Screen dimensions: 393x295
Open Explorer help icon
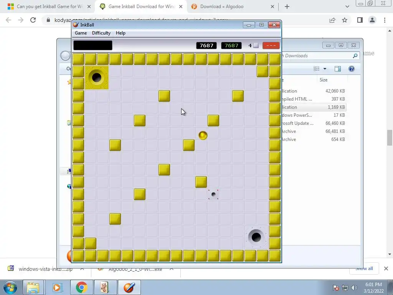tap(352, 69)
